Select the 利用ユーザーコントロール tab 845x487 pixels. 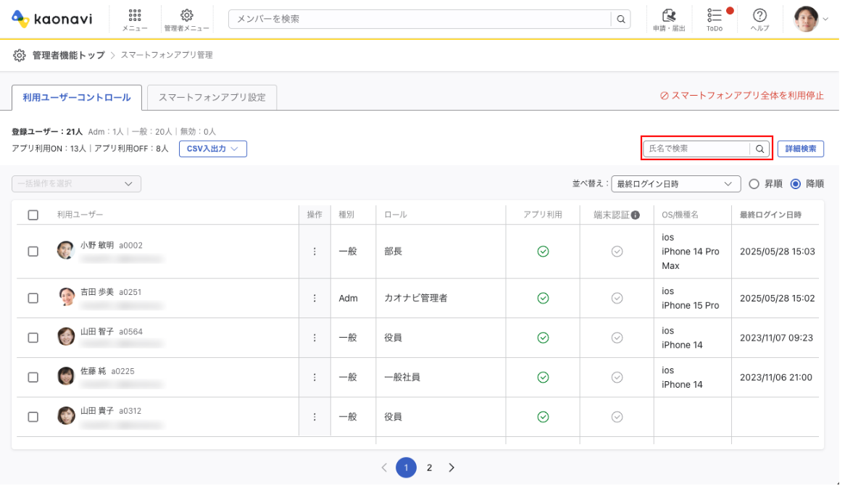(77, 97)
